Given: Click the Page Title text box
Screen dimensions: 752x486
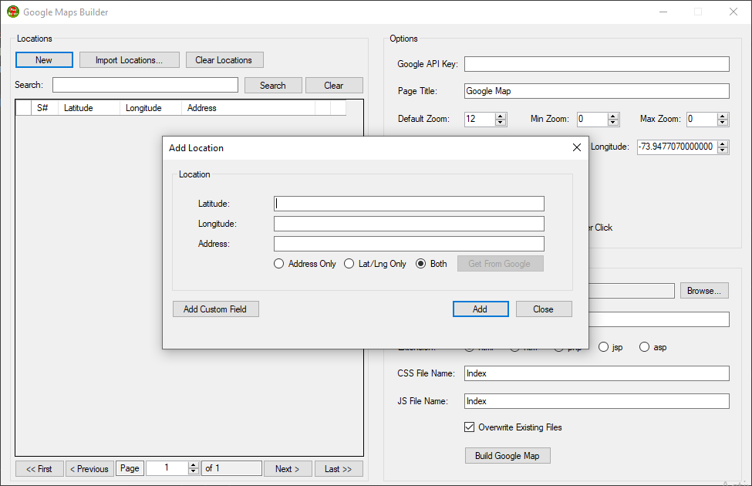Looking at the screenshot, I should click(595, 91).
